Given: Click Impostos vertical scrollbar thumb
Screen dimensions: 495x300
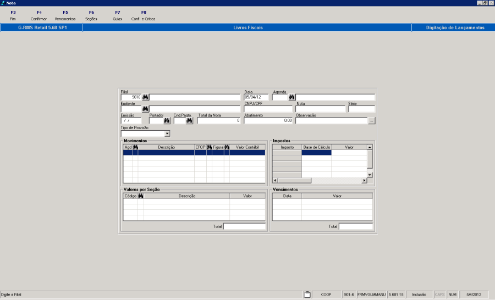Looking at the screenshot, I should [x=370, y=159].
